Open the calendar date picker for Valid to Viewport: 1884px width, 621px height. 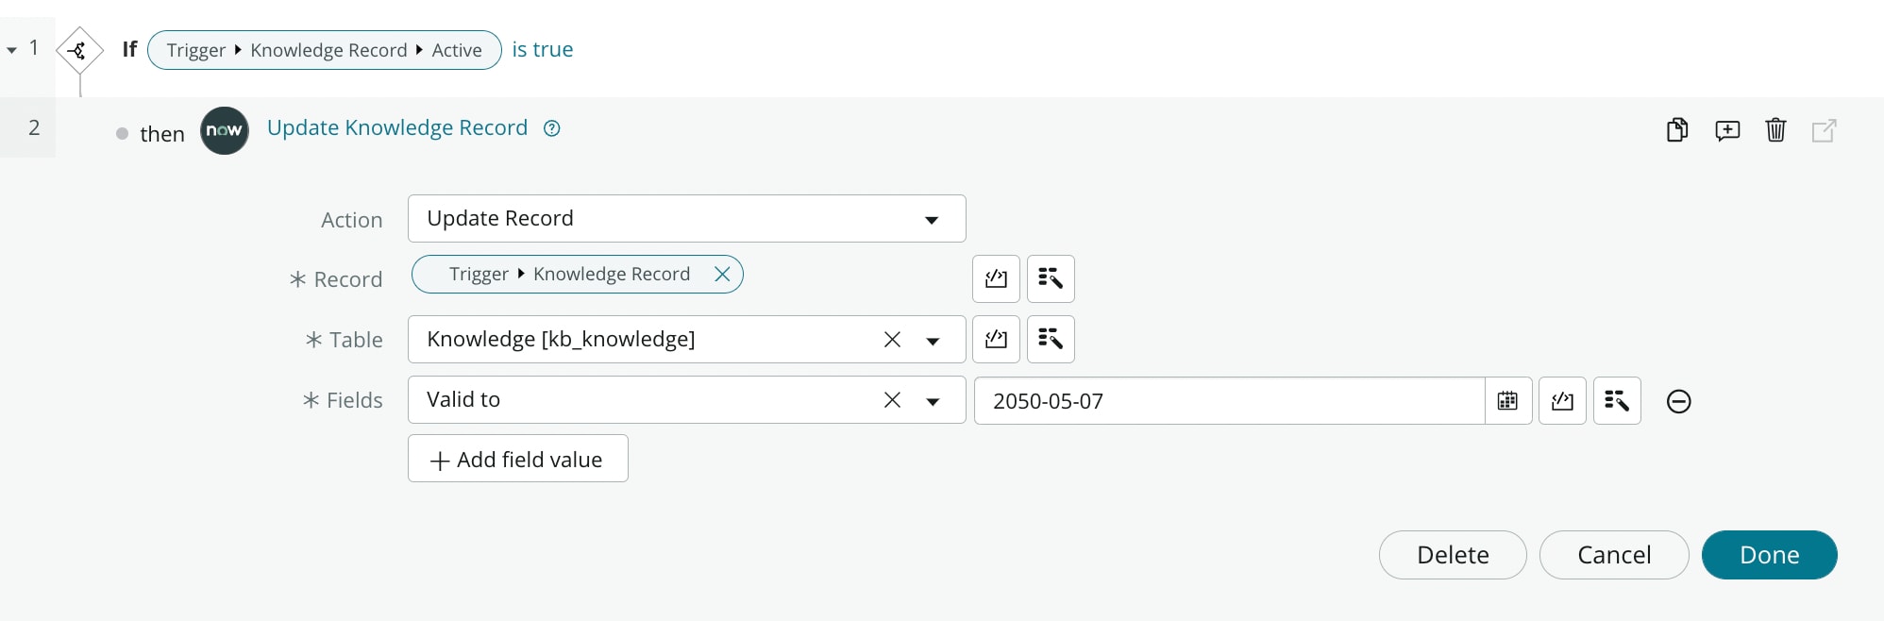[1507, 401]
